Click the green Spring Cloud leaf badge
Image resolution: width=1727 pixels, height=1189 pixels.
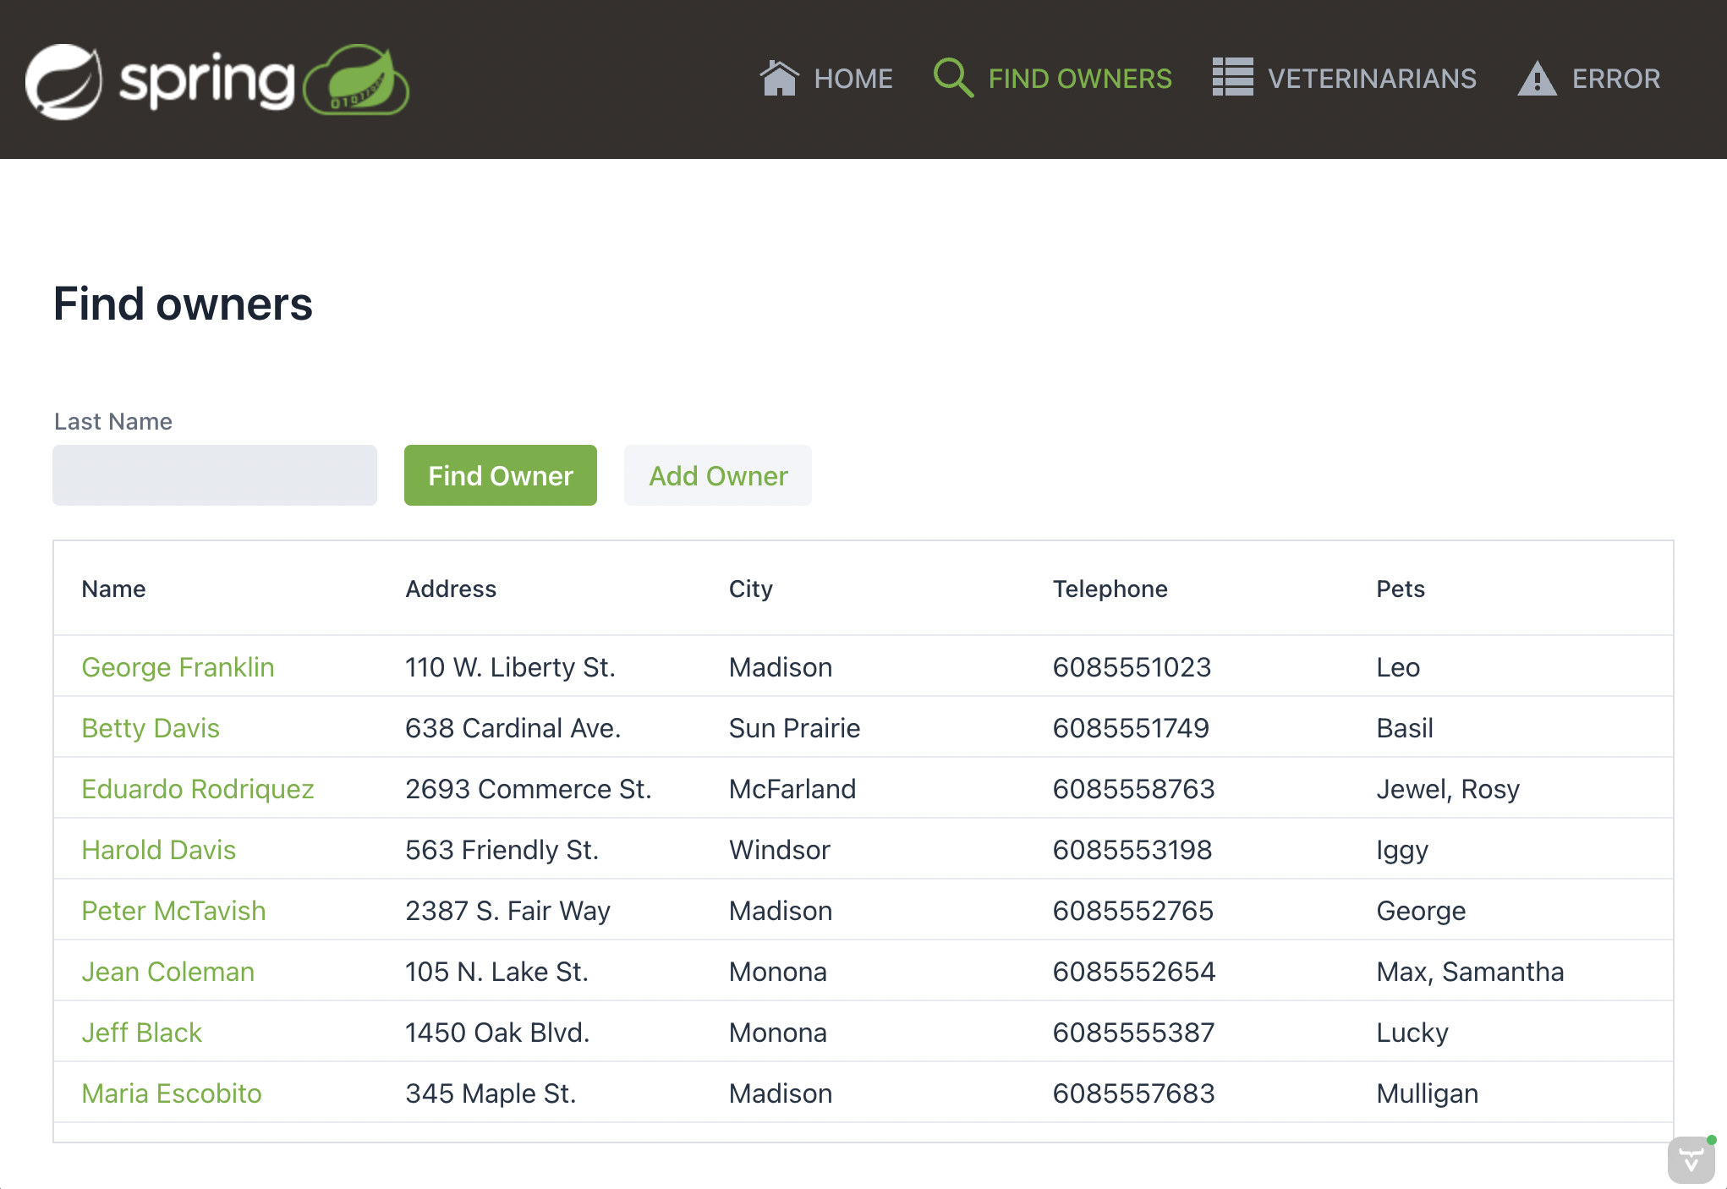coord(357,81)
